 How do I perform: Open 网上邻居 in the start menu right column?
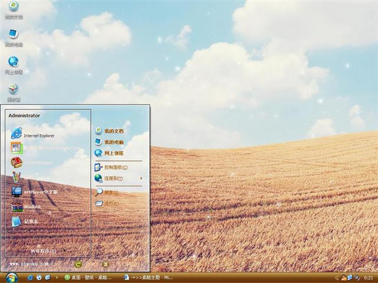(x=109, y=153)
